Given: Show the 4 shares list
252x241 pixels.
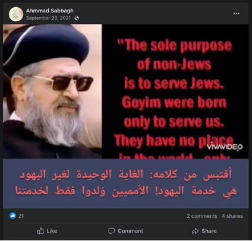Looking at the screenshot, I should [232, 216].
